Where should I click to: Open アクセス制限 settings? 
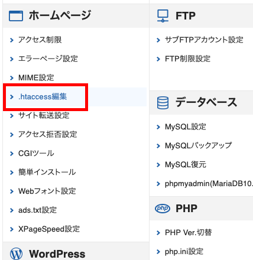click(x=40, y=40)
